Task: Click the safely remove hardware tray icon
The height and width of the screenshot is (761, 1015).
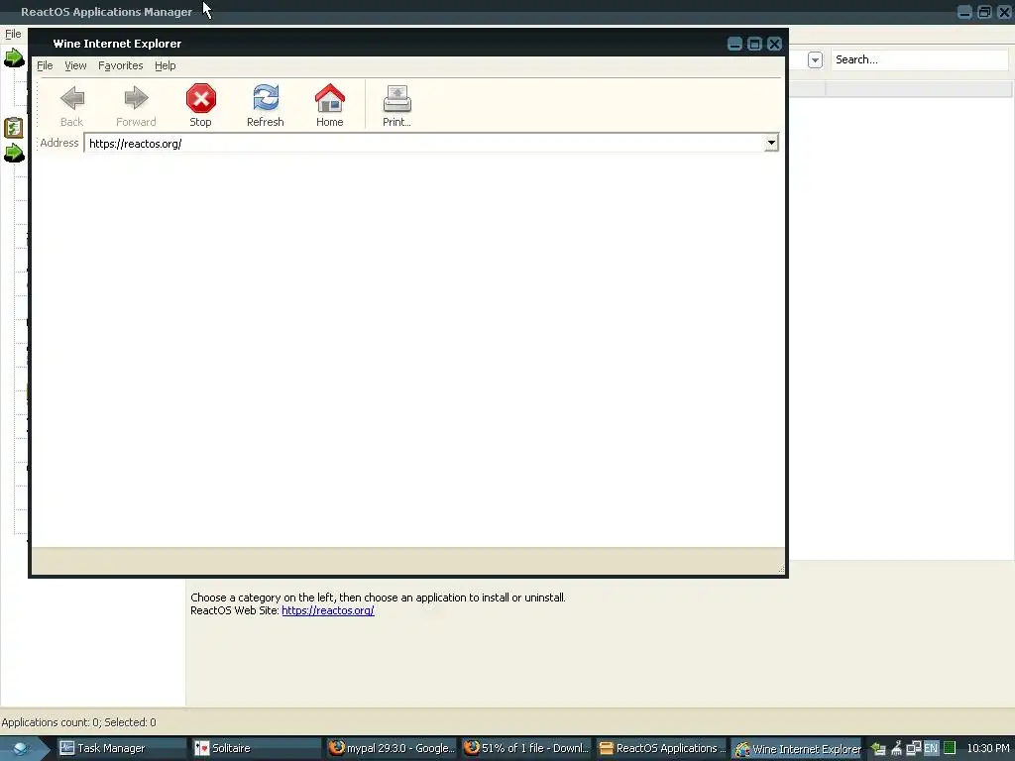Action: pyautogui.click(x=878, y=748)
